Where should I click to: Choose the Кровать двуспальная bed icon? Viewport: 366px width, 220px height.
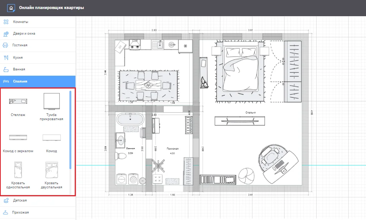tap(51, 170)
